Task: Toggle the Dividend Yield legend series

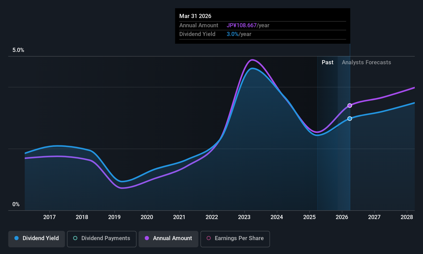Action: click(x=37, y=238)
